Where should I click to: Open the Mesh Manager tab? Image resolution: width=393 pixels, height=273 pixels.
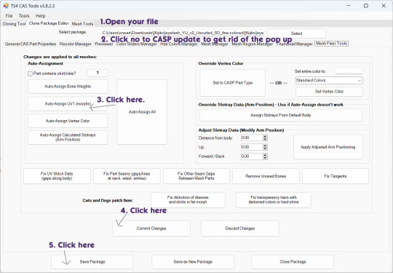point(215,44)
